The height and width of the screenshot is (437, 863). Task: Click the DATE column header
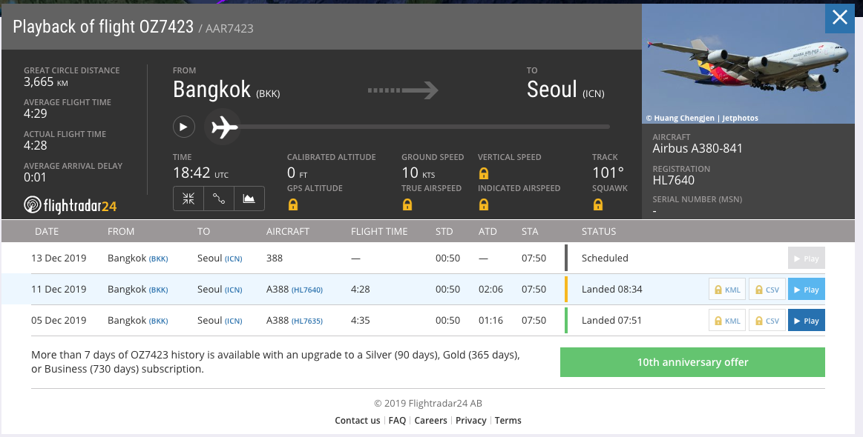pyautogui.click(x=47, y=231)
